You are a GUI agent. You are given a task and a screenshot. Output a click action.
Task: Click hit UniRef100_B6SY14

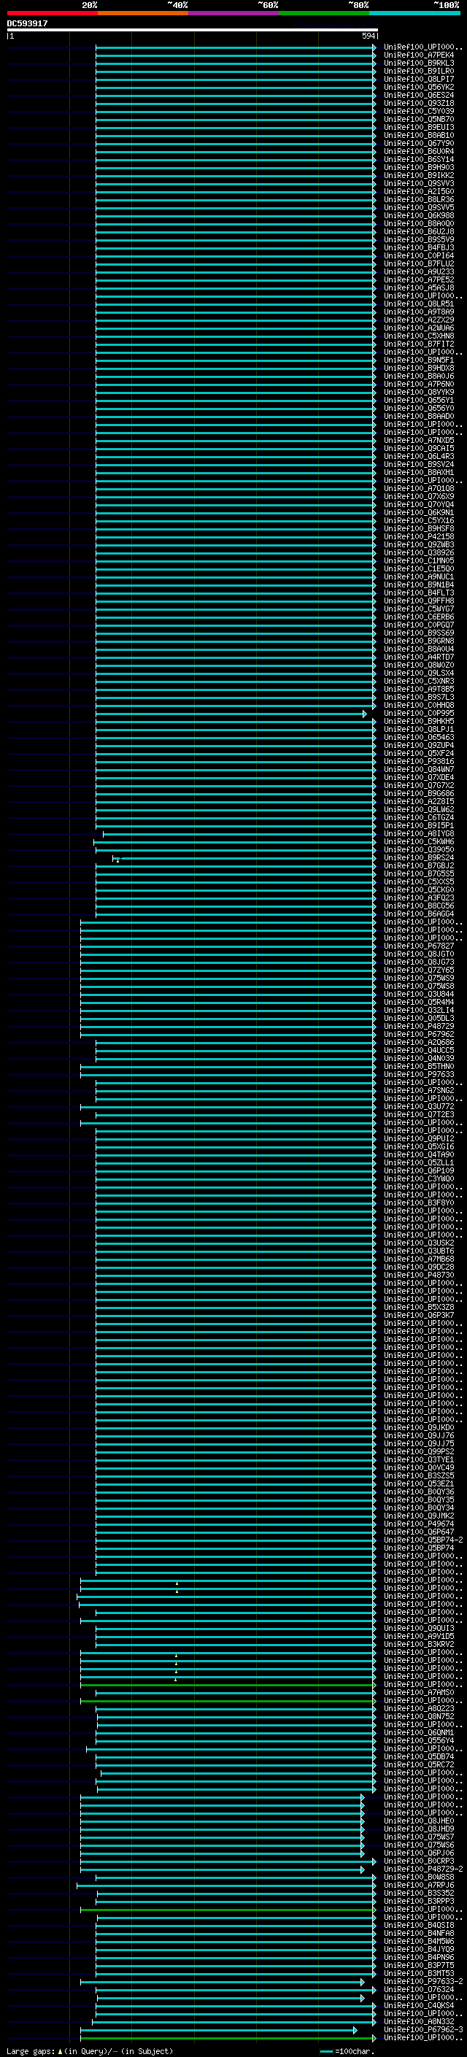coord(419,160)
